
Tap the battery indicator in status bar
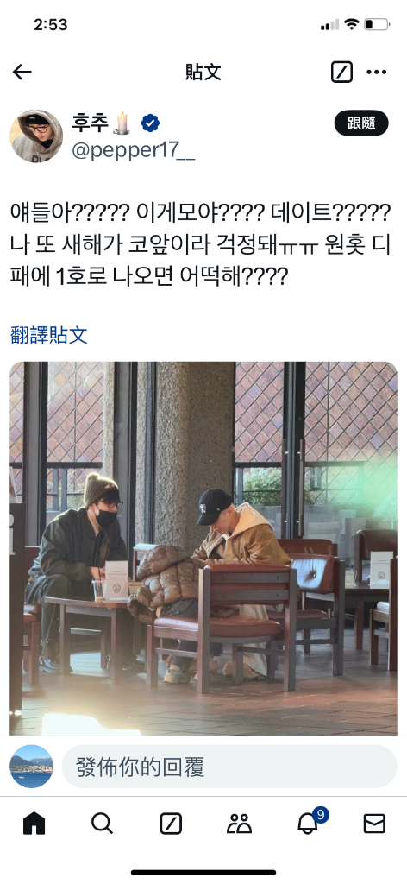coord(377,24)
